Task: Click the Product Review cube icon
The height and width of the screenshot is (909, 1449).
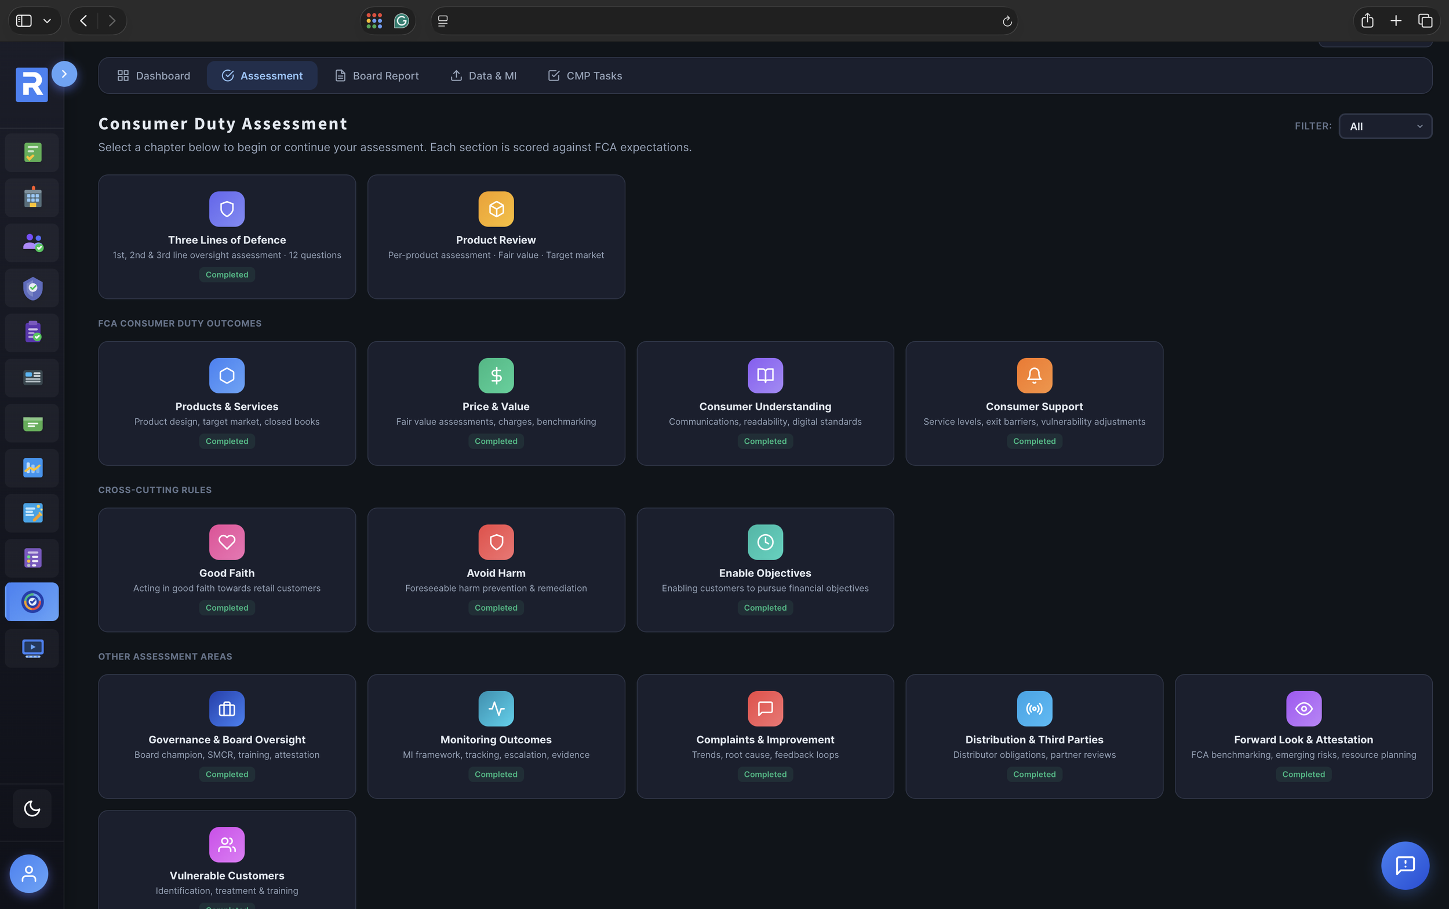Action: tap(496, 209)
